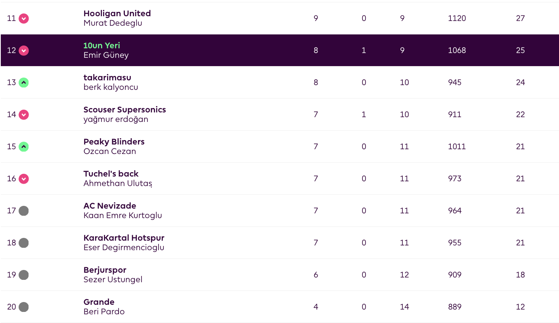Click the red down arrow beside rank 16

(x=24, y=179)
